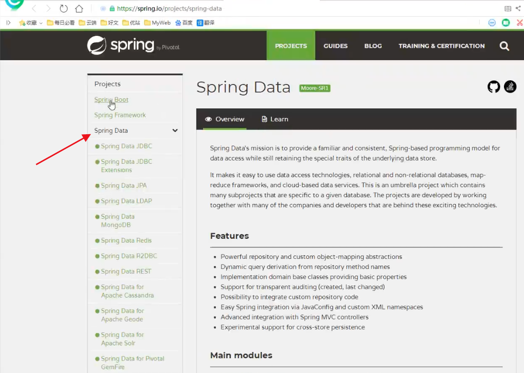Open Spring Data REST subproject

(x=126, y=271)
